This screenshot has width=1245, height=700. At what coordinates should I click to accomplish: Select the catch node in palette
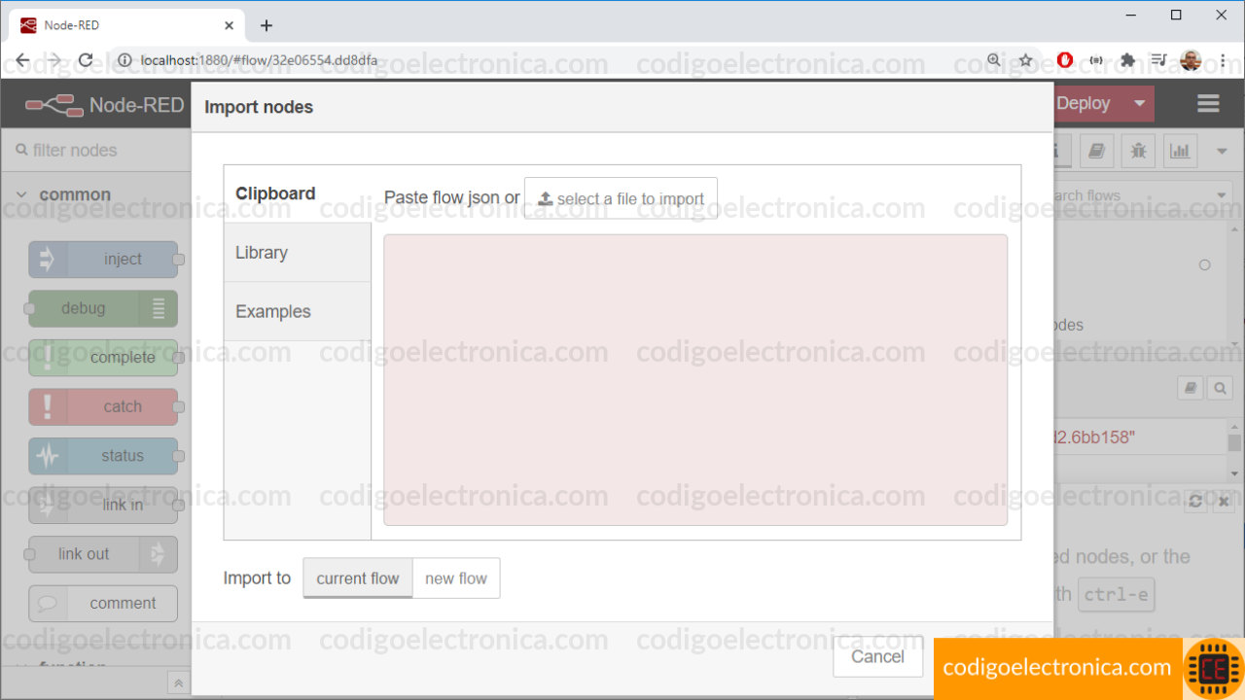[103, 406]
